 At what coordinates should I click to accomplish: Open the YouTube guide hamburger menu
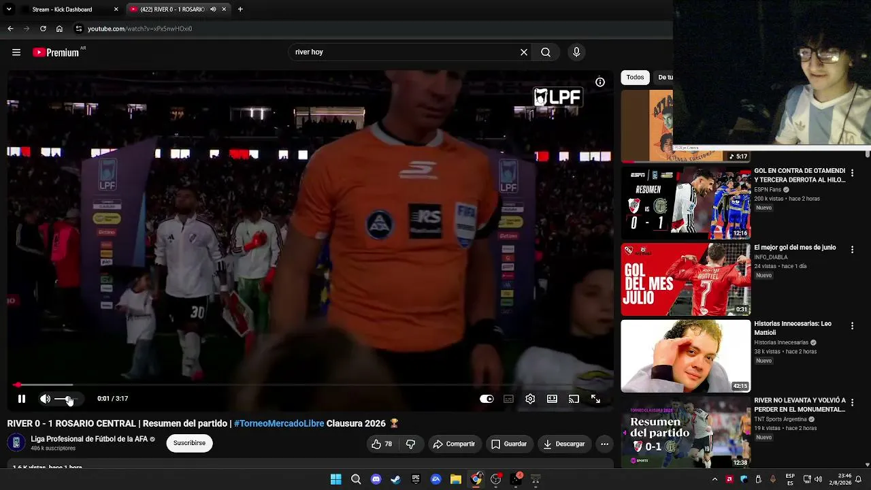click(x=16, y=52)
